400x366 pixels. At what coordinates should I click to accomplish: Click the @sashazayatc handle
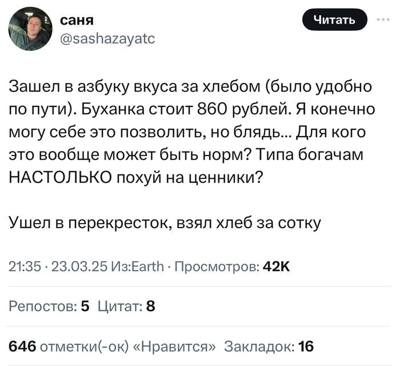click(106, 38)
